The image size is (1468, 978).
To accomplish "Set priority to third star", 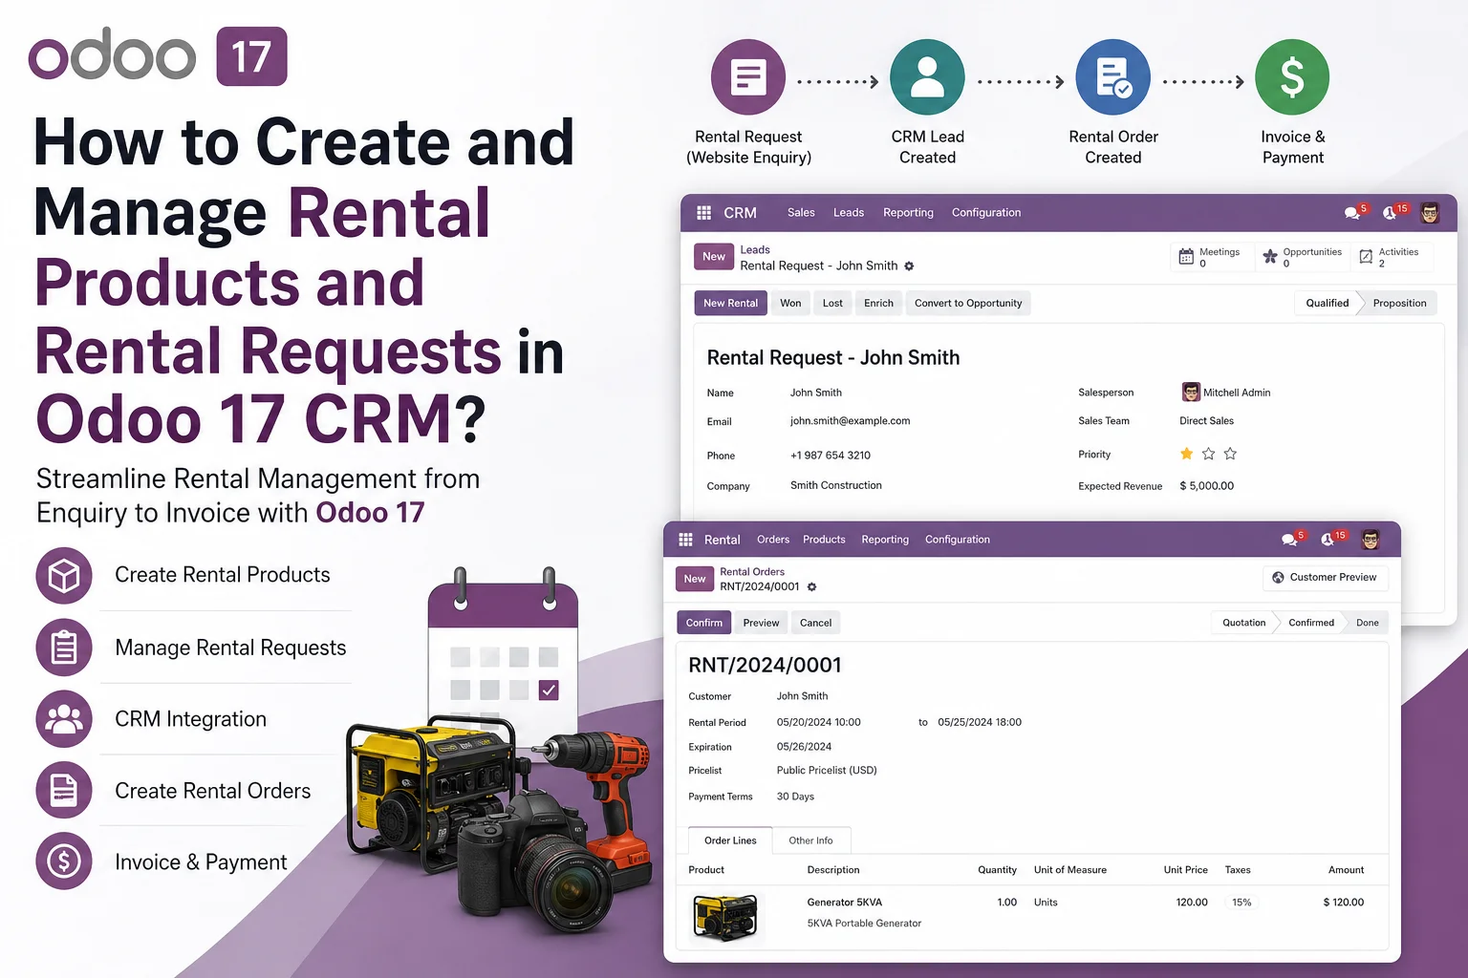I will [1230, 454].
